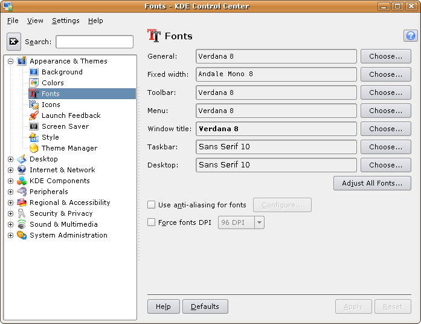This screenshot has height=324, width=421.
Task: Click the Andale Mono 8 font field
Action: tap(276, 74)
